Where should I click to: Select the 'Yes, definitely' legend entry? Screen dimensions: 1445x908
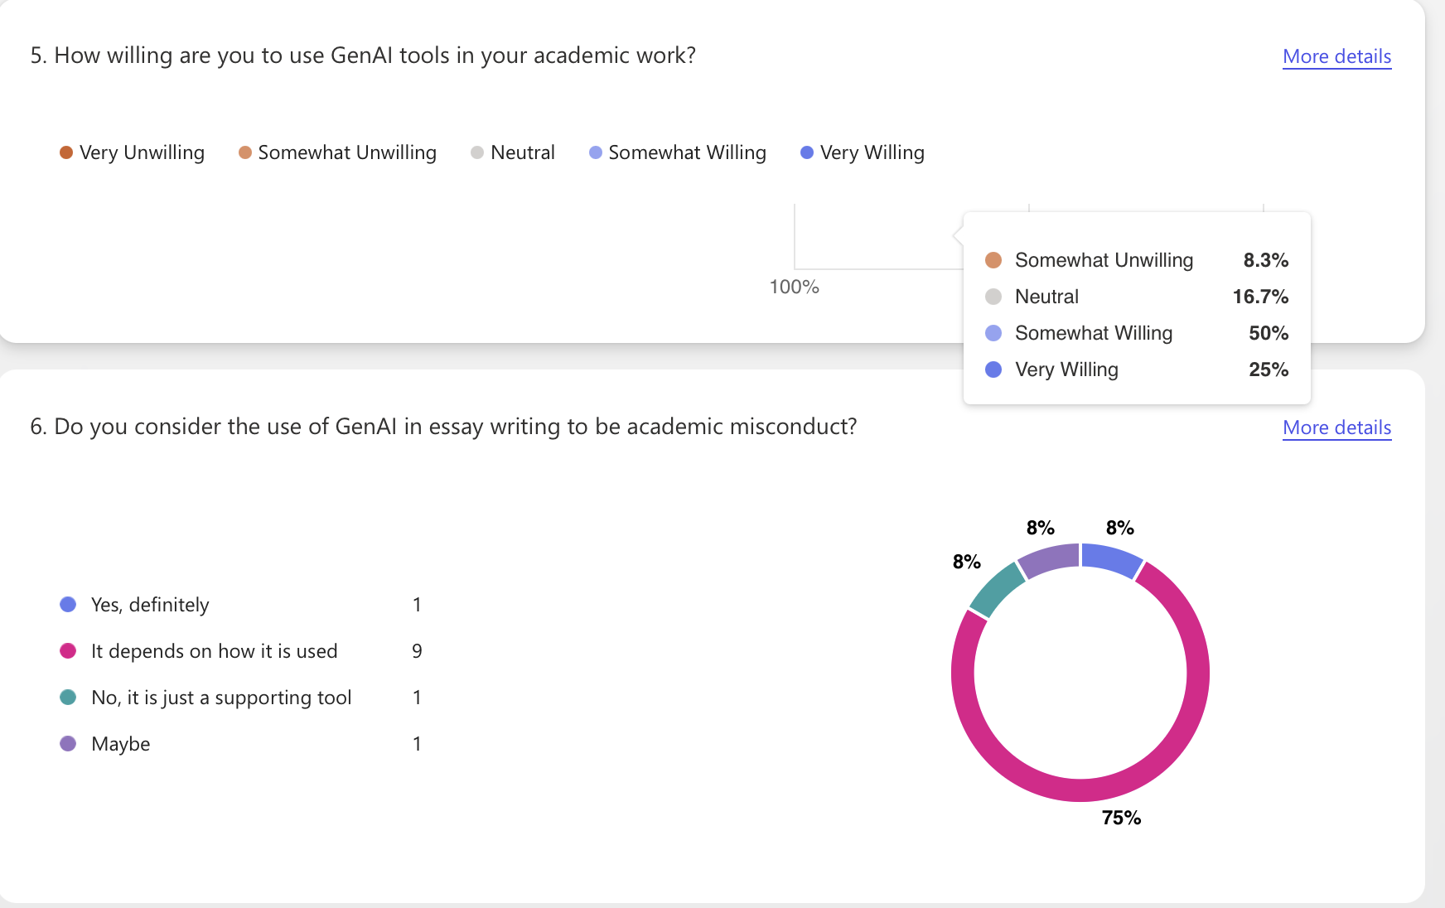pyautogui.click(x=150, y=605)
